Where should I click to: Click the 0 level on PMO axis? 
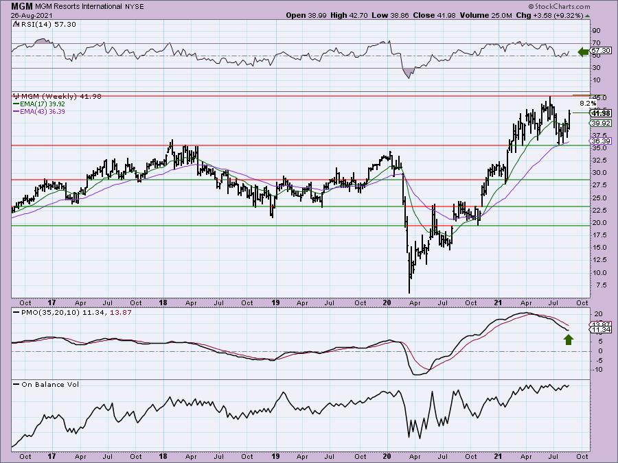click(600, 351)
